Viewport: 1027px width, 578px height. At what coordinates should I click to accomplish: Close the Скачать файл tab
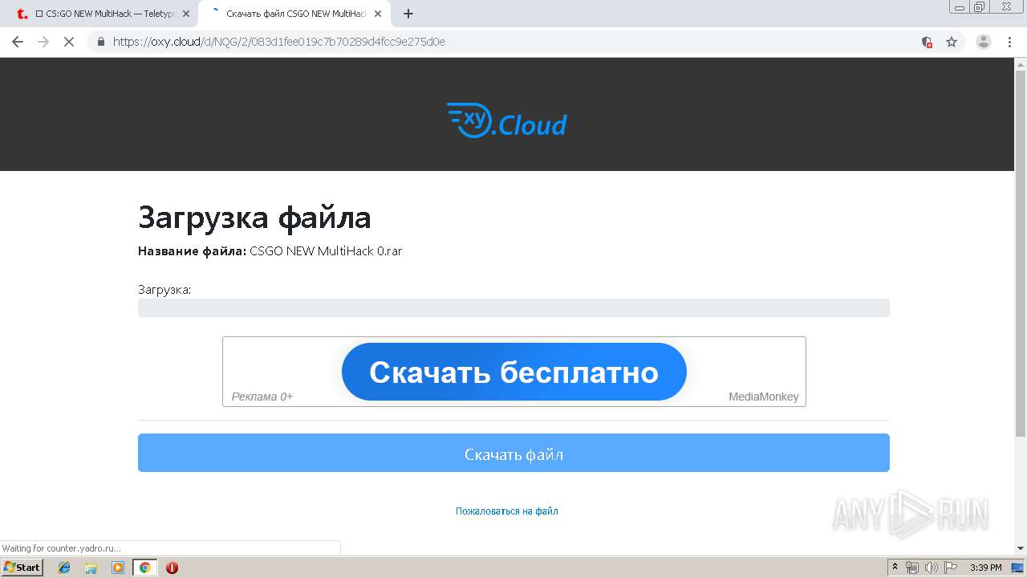pyautogui.click(x=378, y=14)
